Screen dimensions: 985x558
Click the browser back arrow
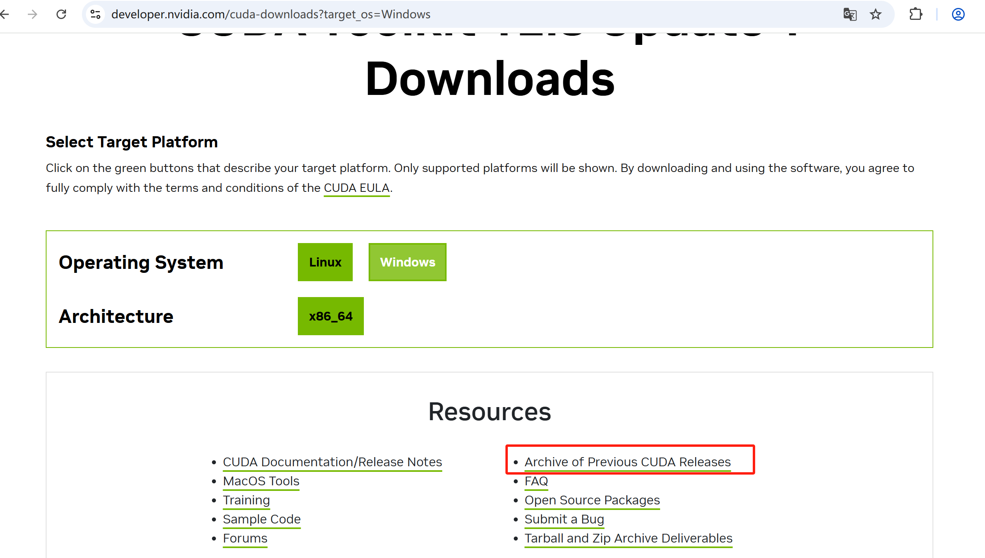(5, 15)
